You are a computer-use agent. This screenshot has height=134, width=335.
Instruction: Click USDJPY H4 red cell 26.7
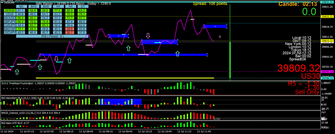pos(70,33)
